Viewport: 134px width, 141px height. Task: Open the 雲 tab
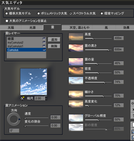(x=53, y=27)
